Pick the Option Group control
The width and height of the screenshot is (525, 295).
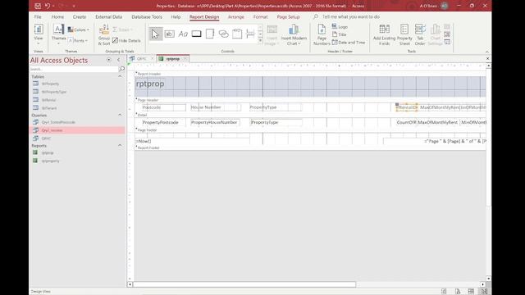237,34
